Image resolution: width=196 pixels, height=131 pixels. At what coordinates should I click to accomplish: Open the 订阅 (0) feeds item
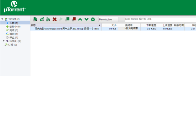click(x=12, y=45)
